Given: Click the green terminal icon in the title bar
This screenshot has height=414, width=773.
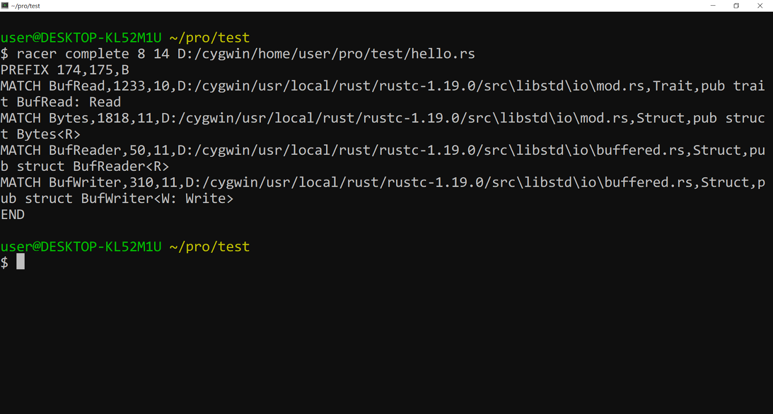Looking at the screenshot, I should click(6, 6).
